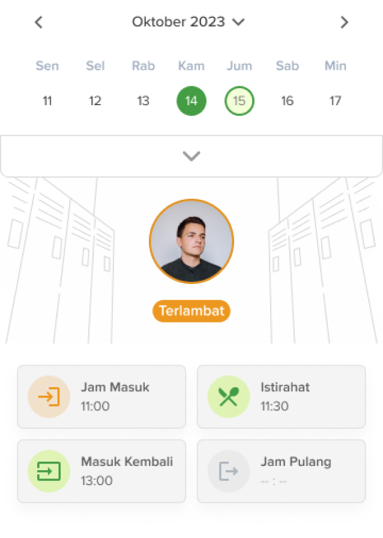383x538 pixels.
Task: Choose date 12 under Sel
Action: point(95,101)
